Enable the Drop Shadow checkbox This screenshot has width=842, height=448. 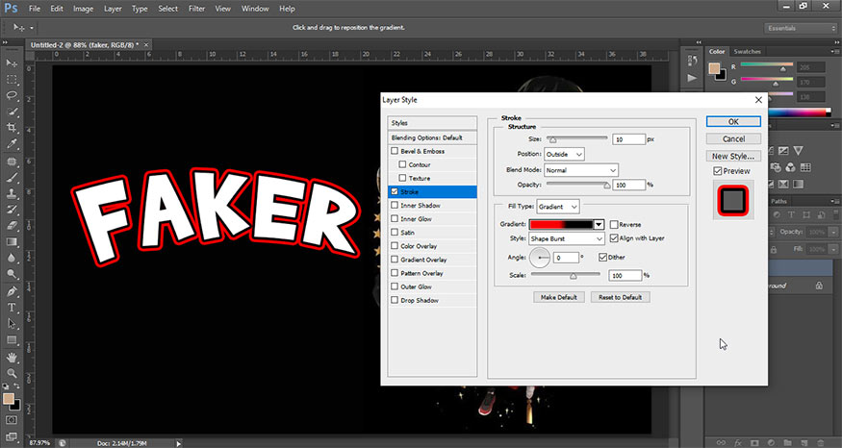(395, 300)
